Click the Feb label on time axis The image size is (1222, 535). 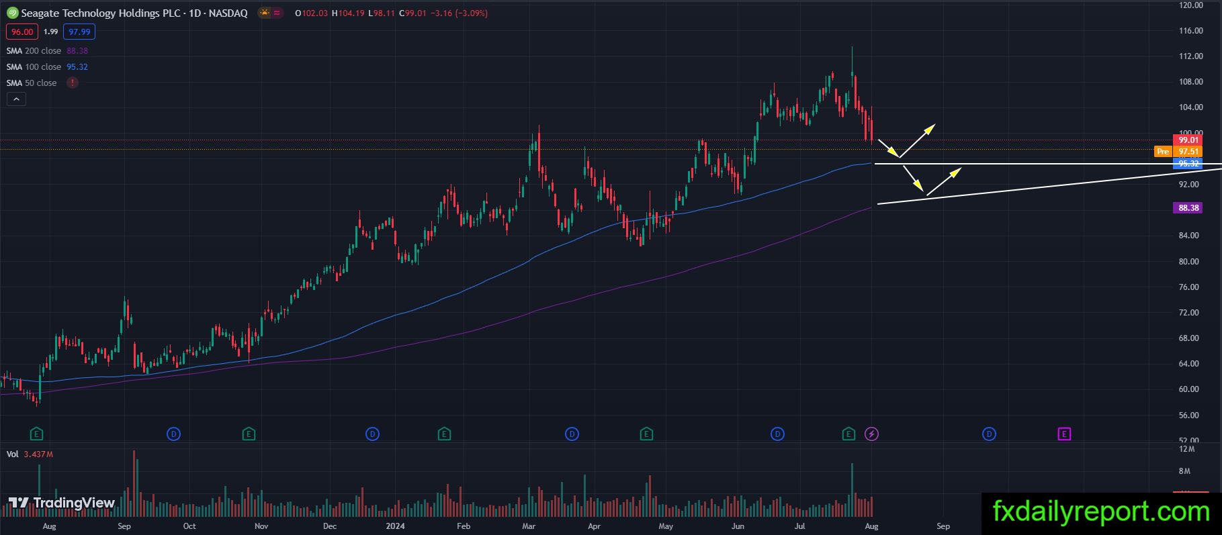coord(464,526)
